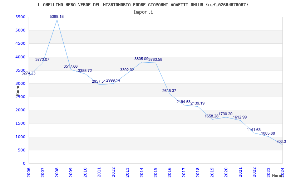Click the 2008 year axis label

click(57, 172)
